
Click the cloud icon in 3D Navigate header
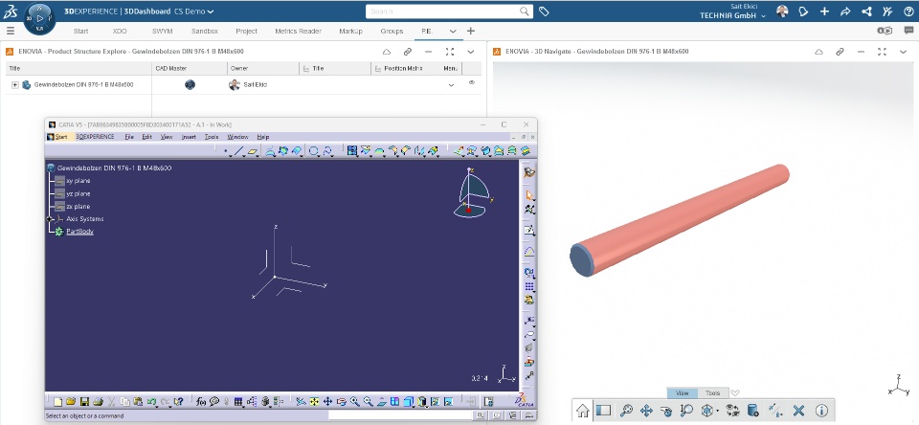pos(818,52)
